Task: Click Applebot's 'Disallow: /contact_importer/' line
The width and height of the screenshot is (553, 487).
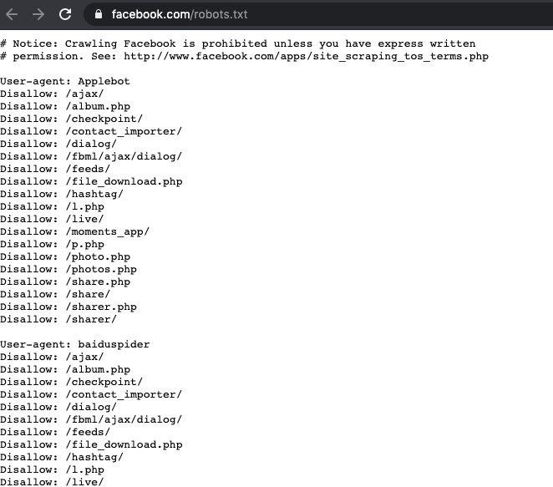Action: (91, 131)
